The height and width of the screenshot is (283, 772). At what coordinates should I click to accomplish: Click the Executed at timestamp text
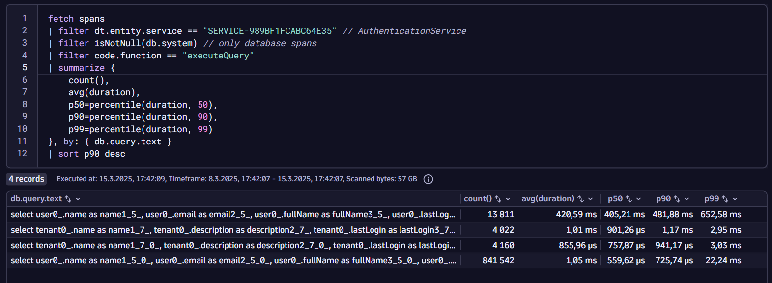(x=111, y=179)
